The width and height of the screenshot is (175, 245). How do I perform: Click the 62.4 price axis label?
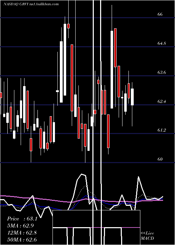(x=162, y=101)
